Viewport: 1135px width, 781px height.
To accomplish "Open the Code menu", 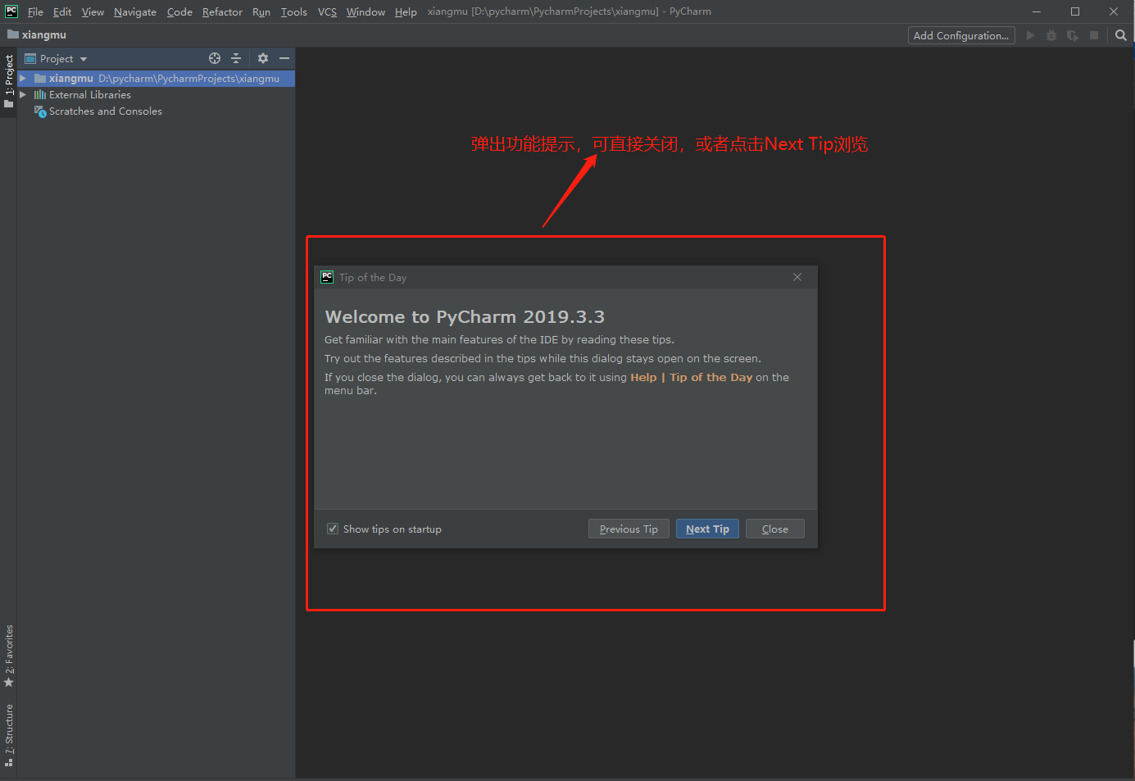I will click(179, 11).
